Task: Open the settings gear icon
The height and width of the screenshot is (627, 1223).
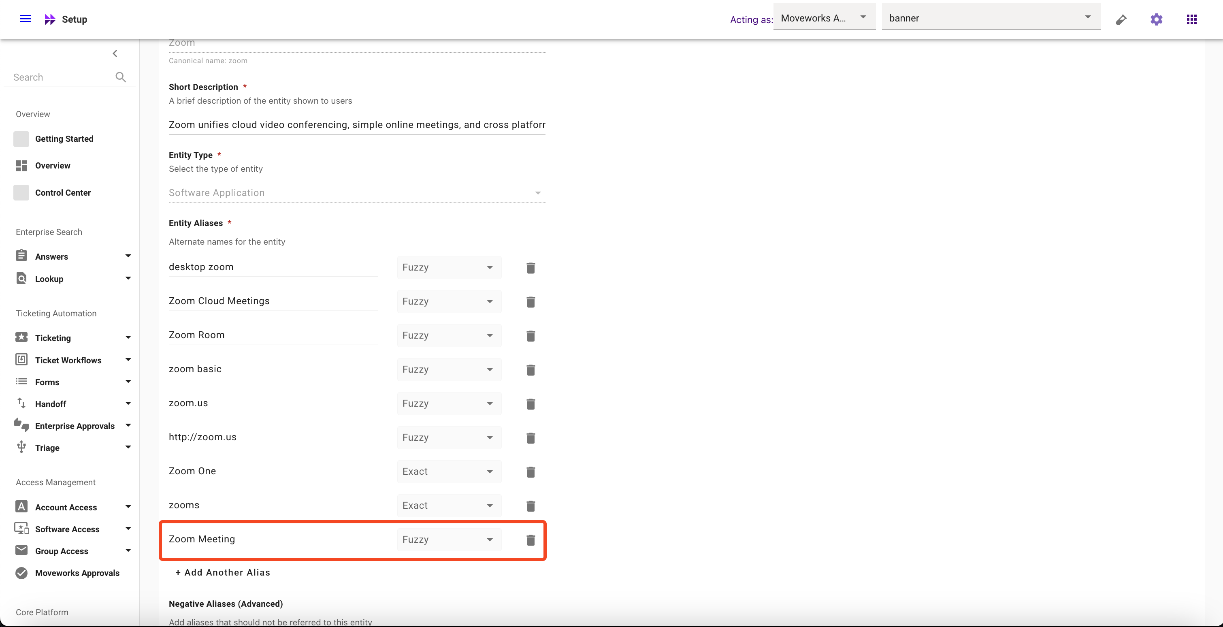Action: pos(1156,19)
